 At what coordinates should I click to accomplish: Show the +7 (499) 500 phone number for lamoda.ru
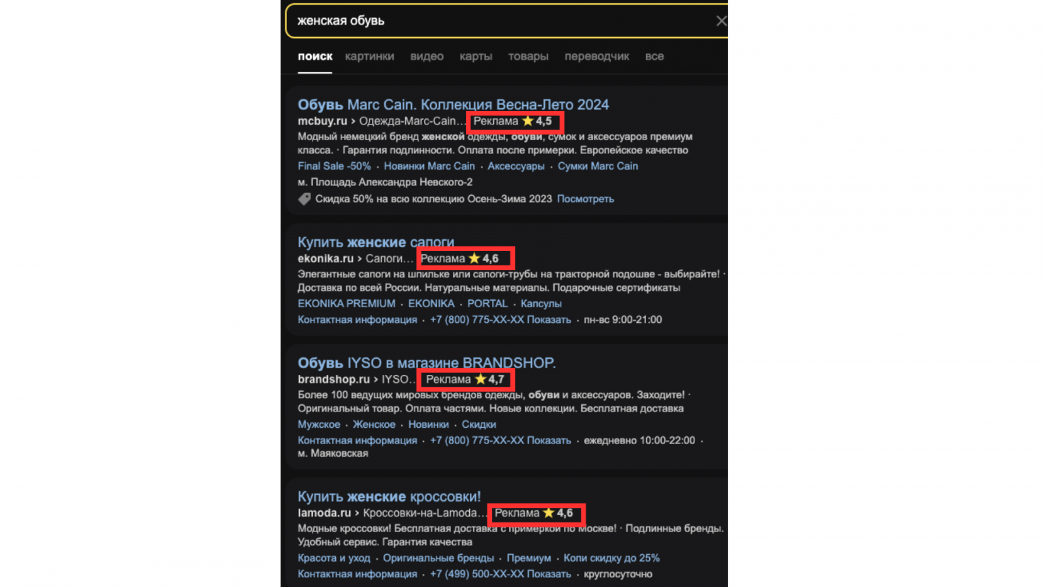(500, 574)
